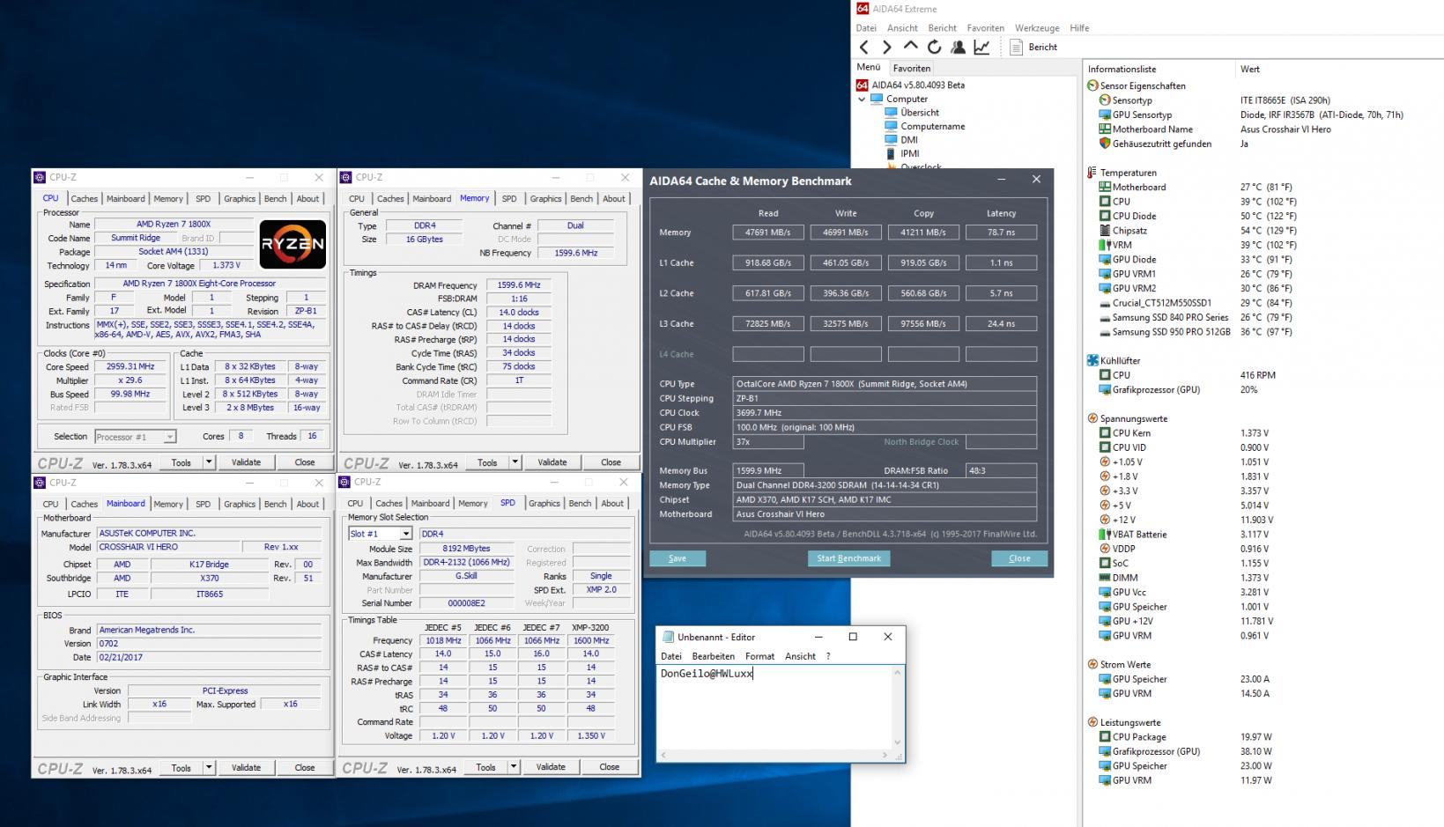Open Tools dropdown arrow in CPU-Z Memory window

click(x=515, y=462)
